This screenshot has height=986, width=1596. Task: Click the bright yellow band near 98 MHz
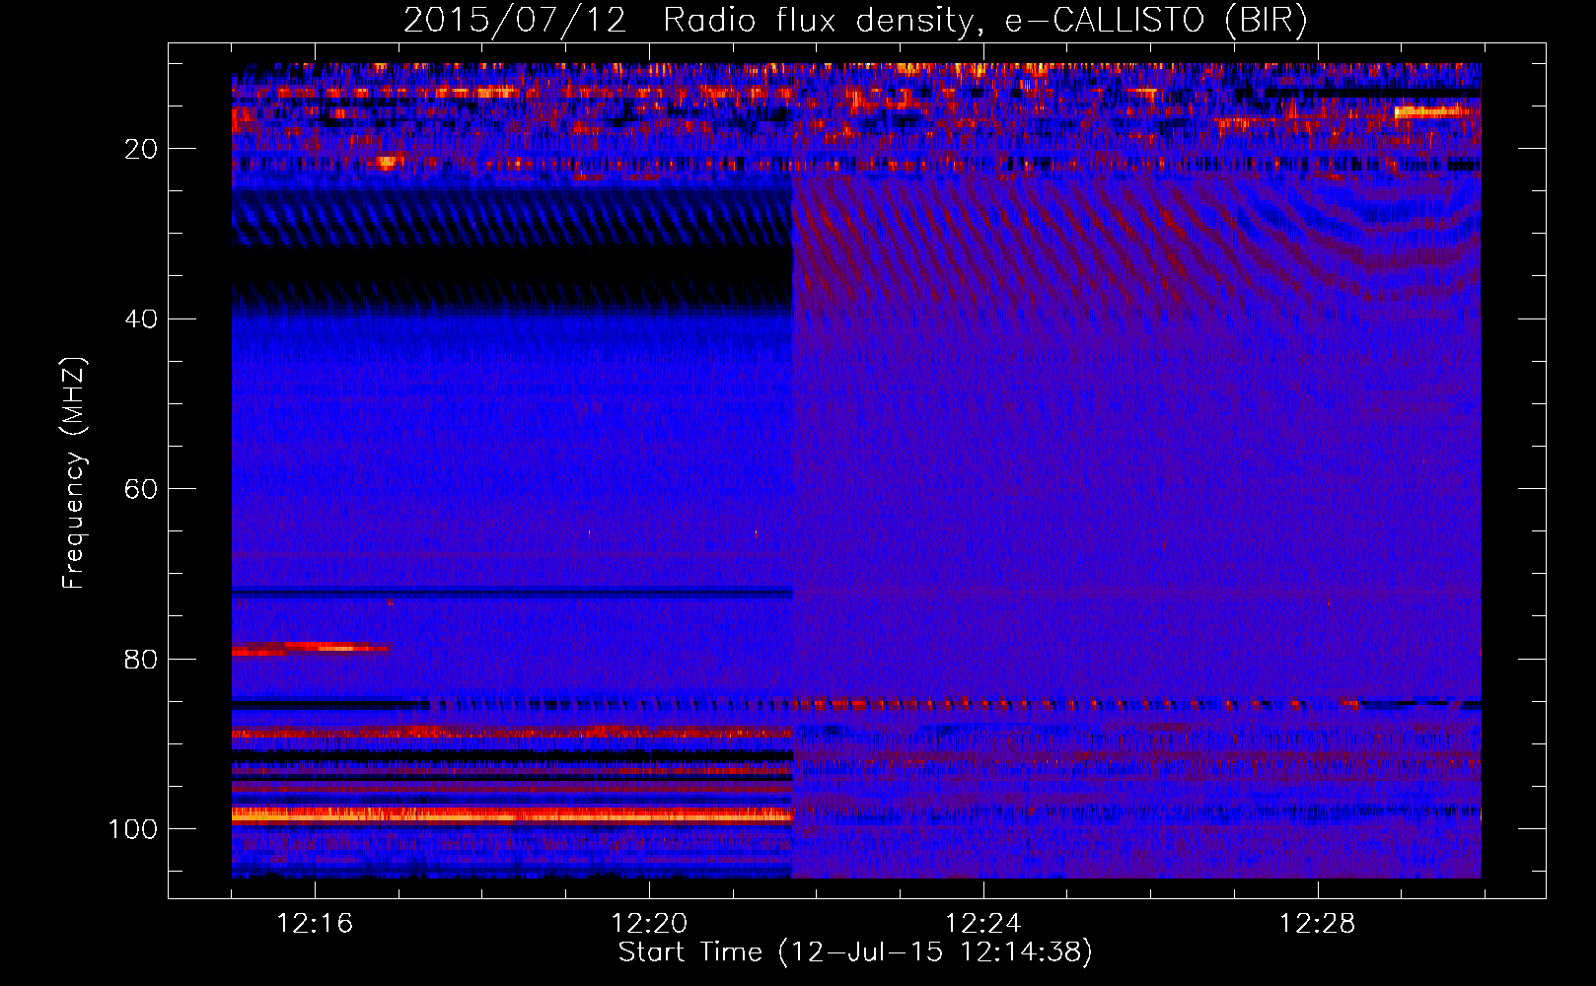(512, 814)
